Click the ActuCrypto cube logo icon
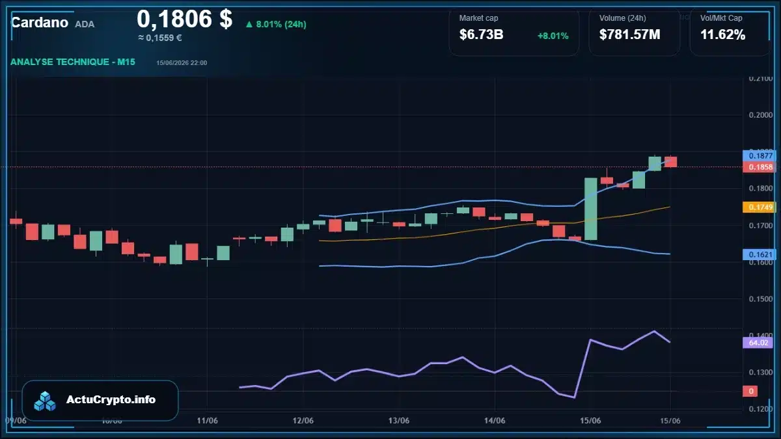The width and height of the screenshot is (781, 439). pos(45,401)
